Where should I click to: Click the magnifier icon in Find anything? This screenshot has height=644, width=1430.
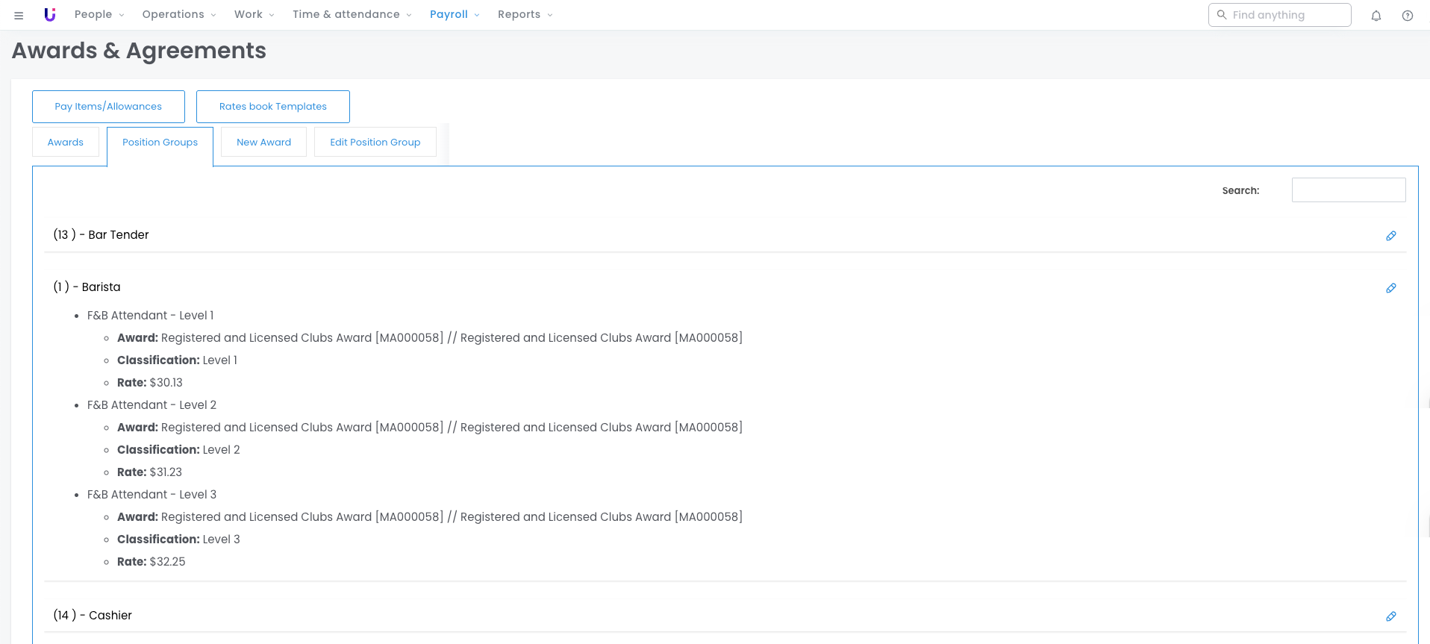[x=1222, y=15]
